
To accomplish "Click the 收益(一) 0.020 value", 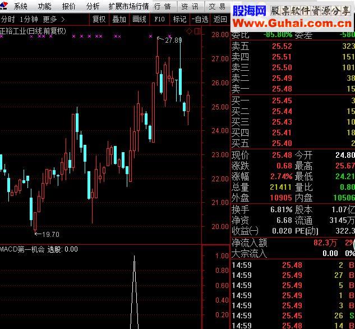I will (282, 231).
